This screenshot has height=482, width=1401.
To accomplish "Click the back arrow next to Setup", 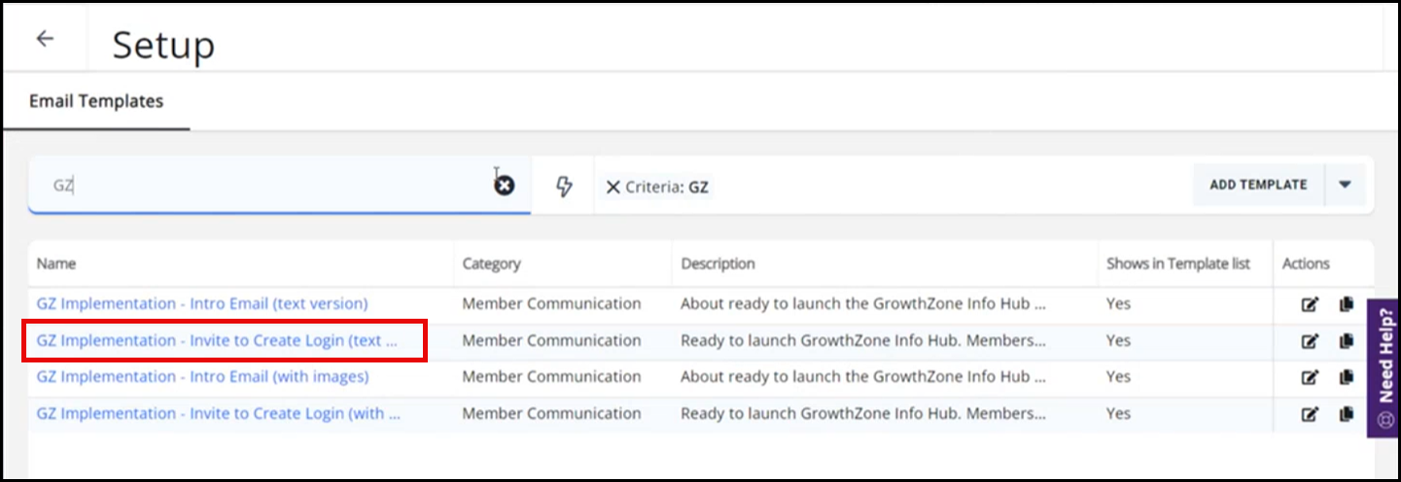I will pos(45,39).
